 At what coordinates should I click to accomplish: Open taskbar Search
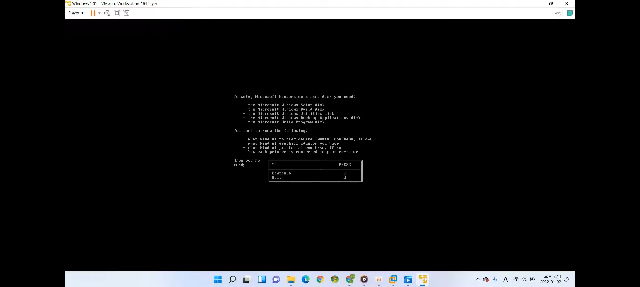(232, 279)
